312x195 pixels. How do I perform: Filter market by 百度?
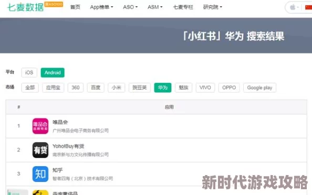pos(96,88)
